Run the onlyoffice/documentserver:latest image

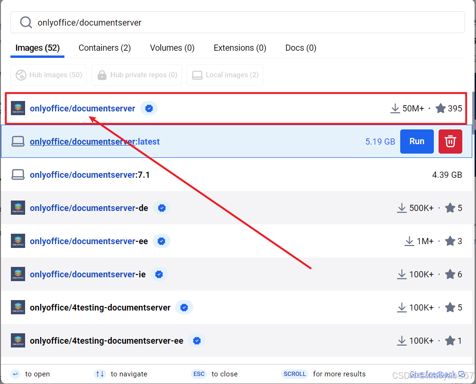[417, 141]
